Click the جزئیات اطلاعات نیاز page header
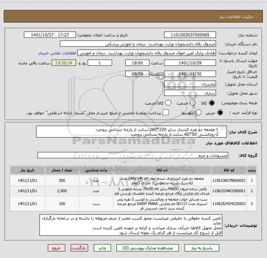This screenshot has width=267, height=258. click(x=236, y=17)
